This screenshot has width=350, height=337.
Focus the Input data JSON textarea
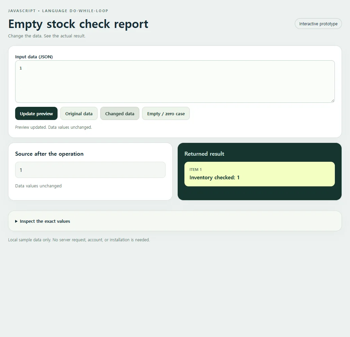(x=175, y=82)
